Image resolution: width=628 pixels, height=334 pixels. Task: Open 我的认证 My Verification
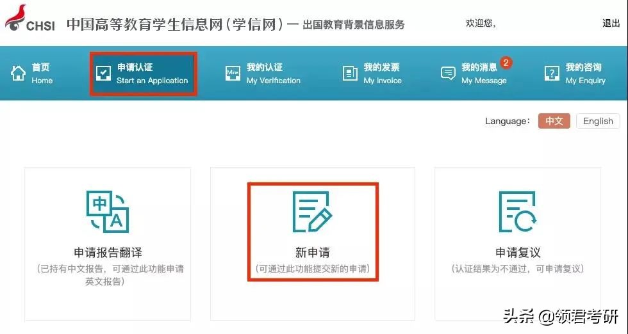263,74
